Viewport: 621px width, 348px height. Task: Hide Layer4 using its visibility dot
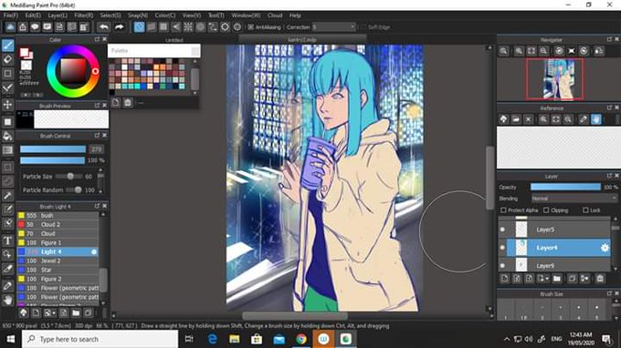point(502,248)
